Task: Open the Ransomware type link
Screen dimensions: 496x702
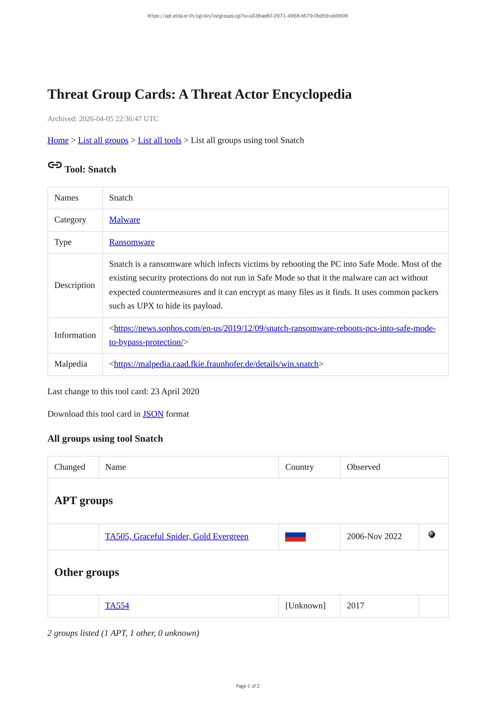Action: coord(132,242)
